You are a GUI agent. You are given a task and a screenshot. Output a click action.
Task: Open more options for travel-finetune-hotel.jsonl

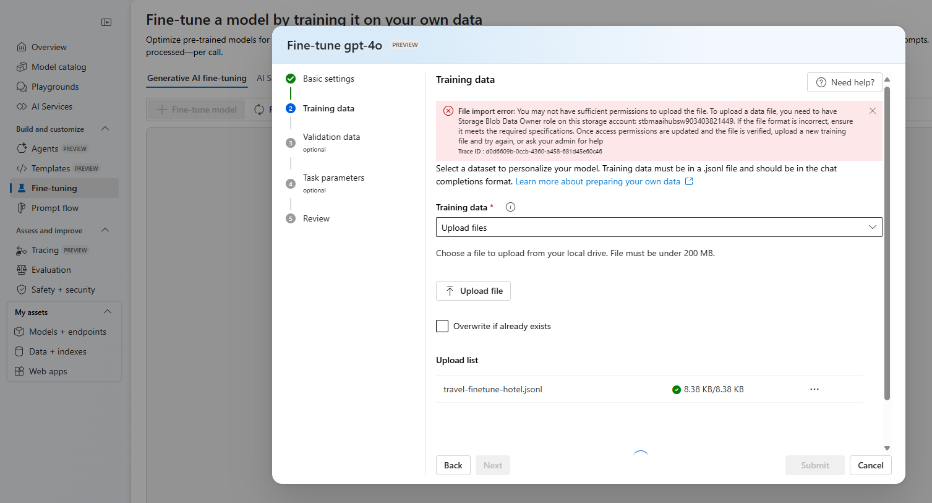coord(814,389)
